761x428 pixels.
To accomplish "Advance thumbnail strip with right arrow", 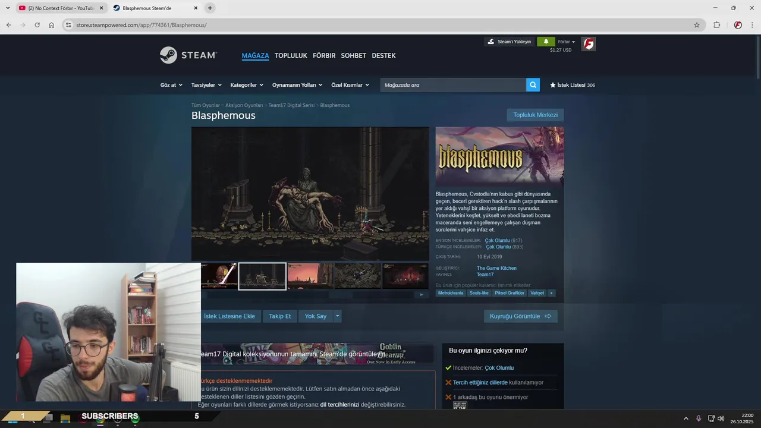I will tap(422, 295).
